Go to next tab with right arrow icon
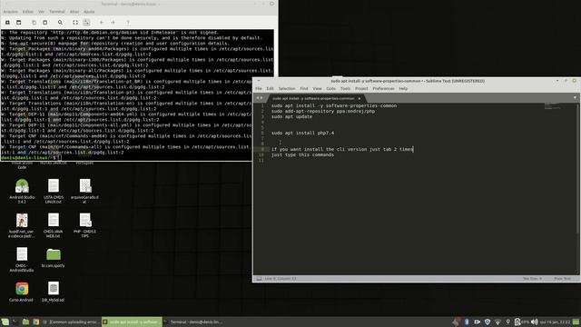The image size is (581, 327). coord(113,23)
